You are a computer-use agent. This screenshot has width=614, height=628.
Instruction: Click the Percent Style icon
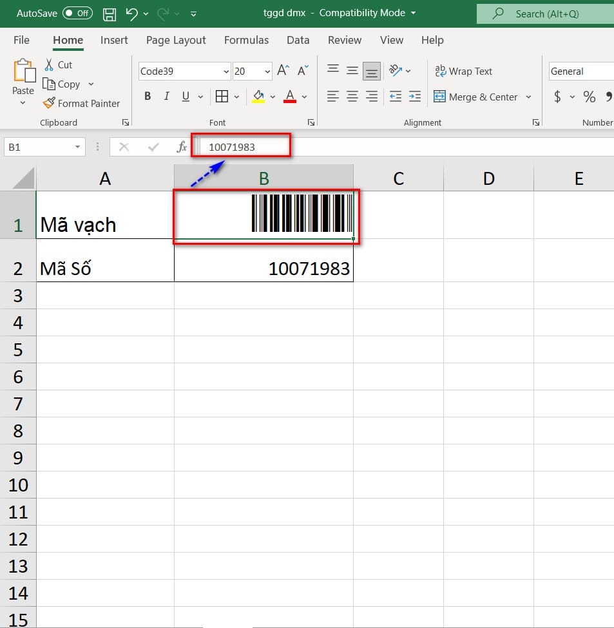coord(589,97)
